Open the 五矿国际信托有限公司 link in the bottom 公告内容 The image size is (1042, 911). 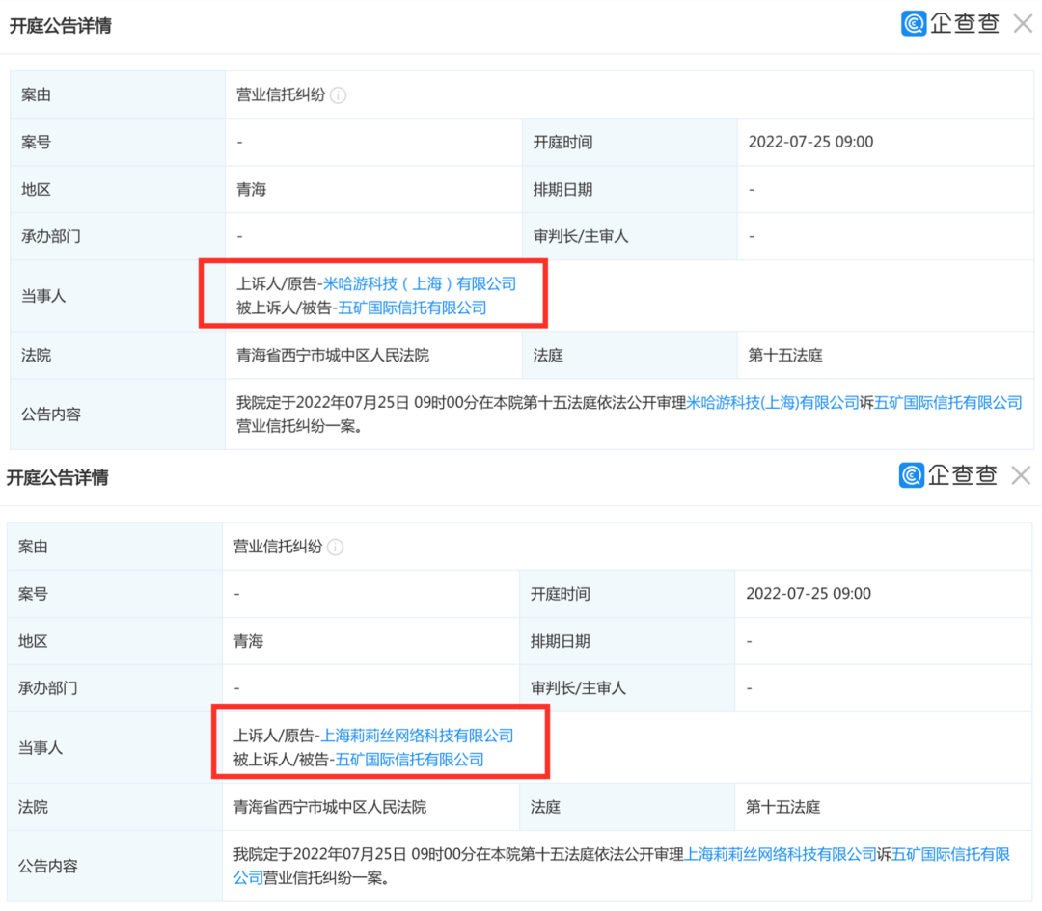pos(950,854)
